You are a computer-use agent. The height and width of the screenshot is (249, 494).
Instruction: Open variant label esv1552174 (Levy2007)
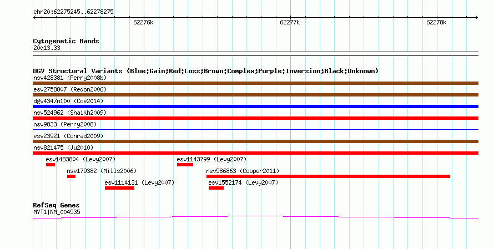click(243, 182)
